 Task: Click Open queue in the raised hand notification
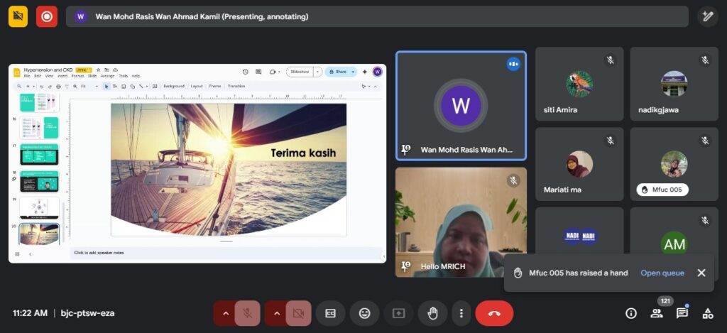662,273
